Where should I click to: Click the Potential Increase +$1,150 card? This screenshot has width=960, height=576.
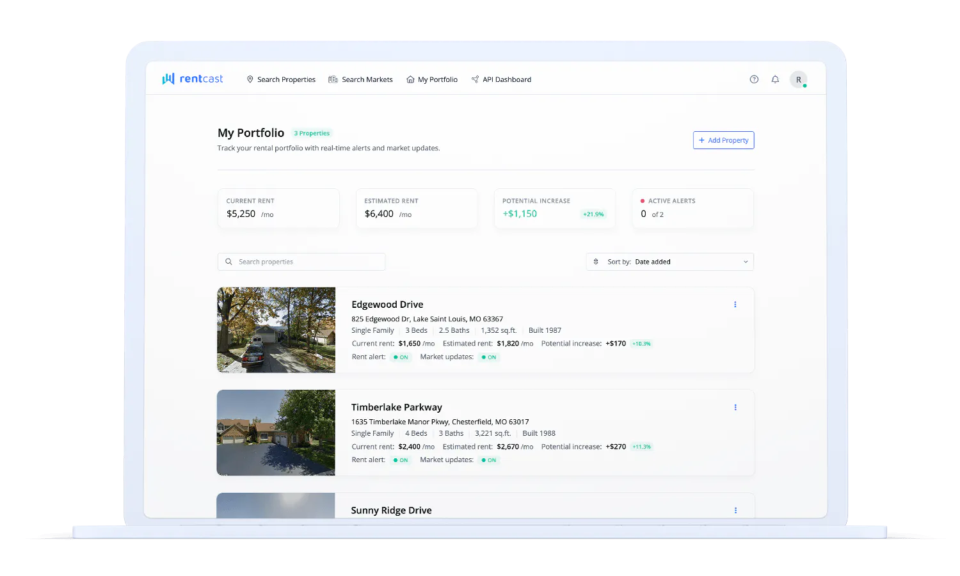[555, 208]
